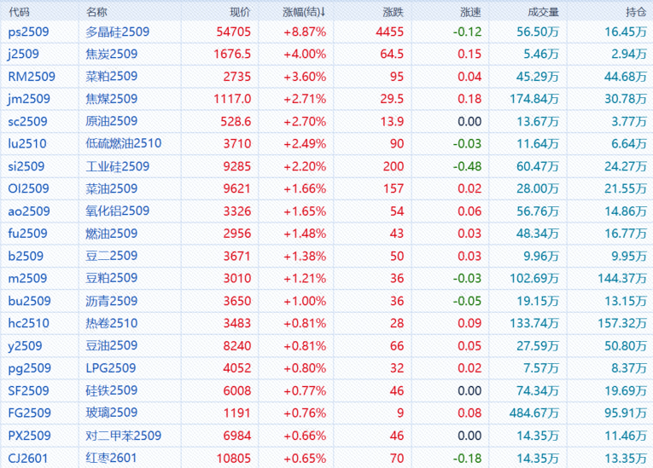Open contract code ps2509
This screenshot has height=468, width=653.
tap(29, 32)
